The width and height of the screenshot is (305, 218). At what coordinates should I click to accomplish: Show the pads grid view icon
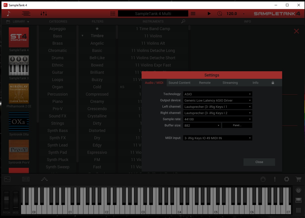298,210
